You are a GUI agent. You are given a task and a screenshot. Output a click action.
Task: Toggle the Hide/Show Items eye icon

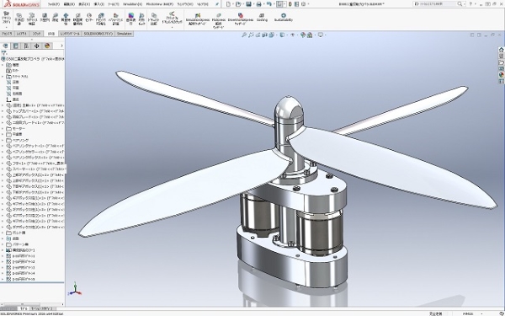(293, 35)
